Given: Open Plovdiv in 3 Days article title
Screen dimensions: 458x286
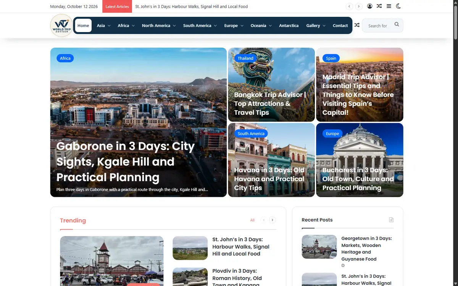Looking at the screenshot, I should (x=237, y=278).
